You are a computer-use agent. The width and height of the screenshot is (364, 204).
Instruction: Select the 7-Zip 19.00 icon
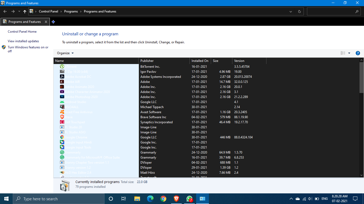tap(62, 72)
